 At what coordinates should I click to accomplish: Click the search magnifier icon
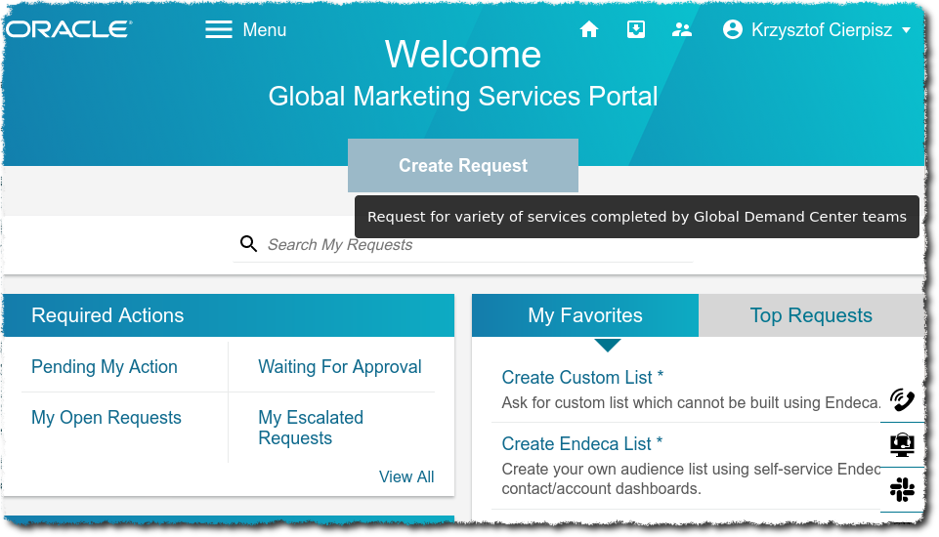pos(249,244)
